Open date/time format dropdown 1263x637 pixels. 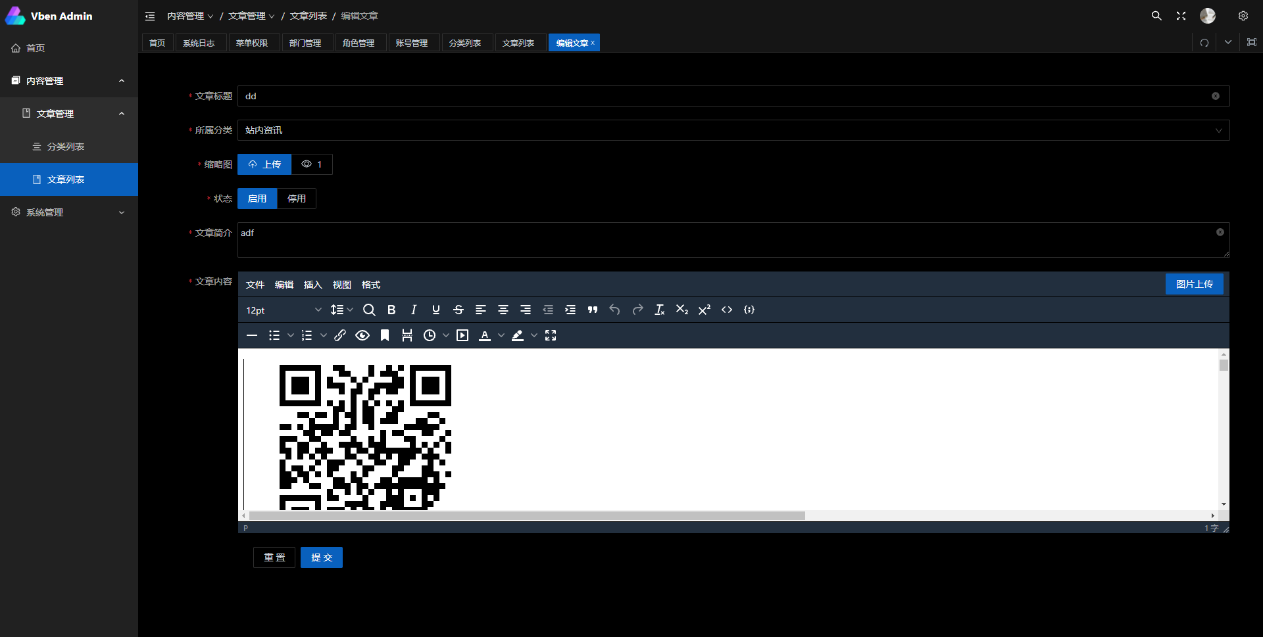446,335
